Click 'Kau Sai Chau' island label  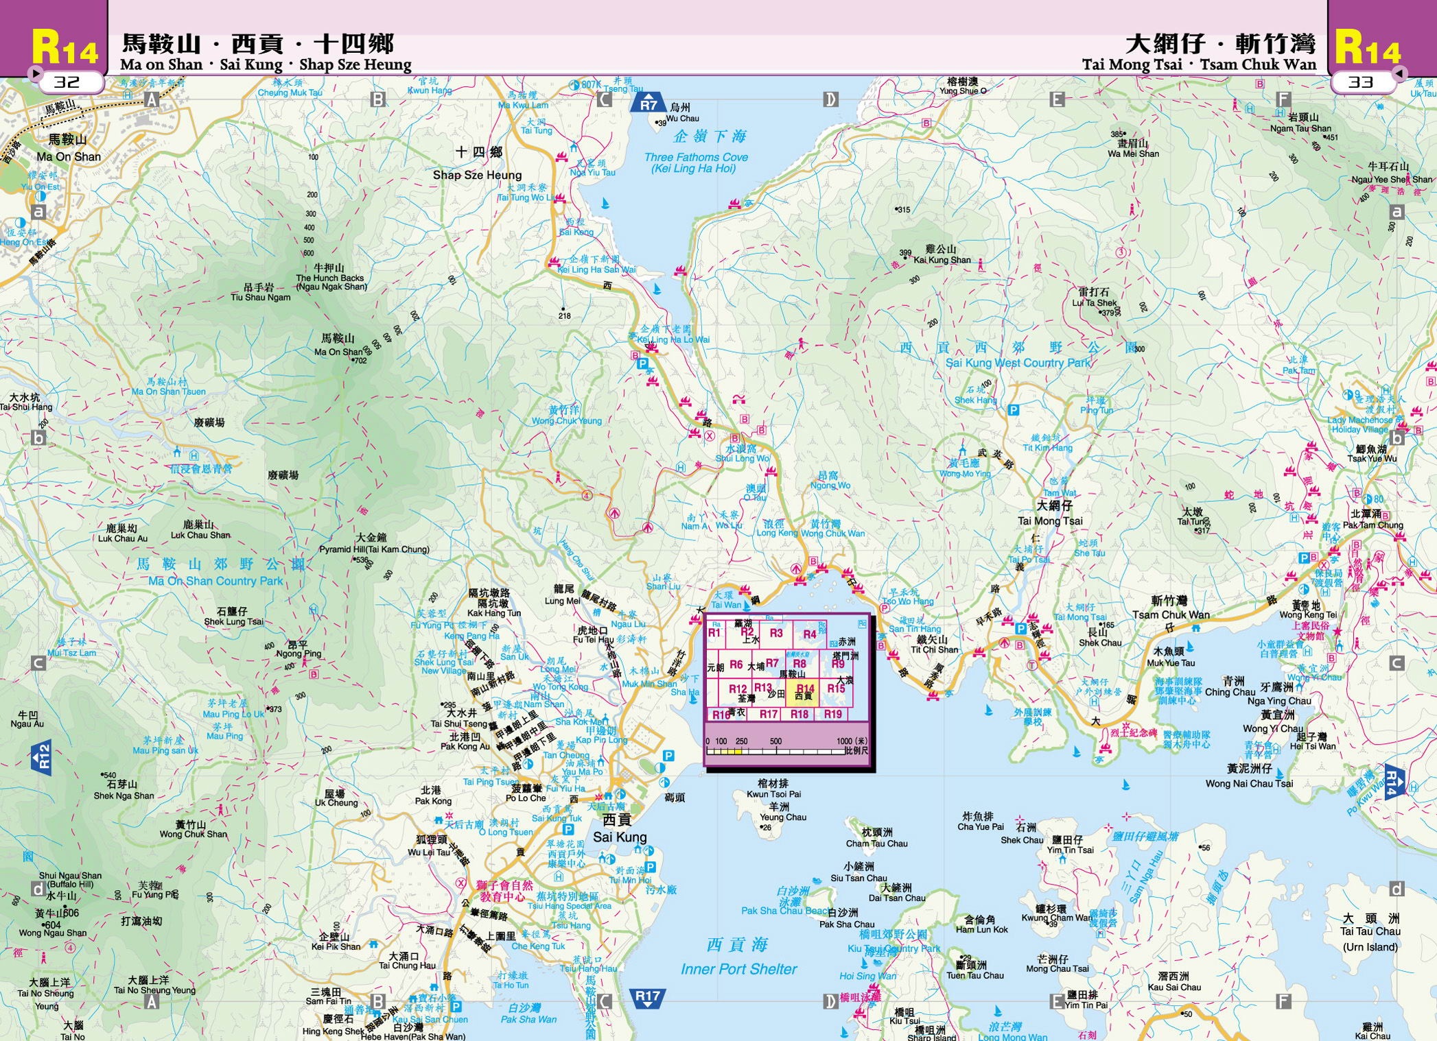1174,988
